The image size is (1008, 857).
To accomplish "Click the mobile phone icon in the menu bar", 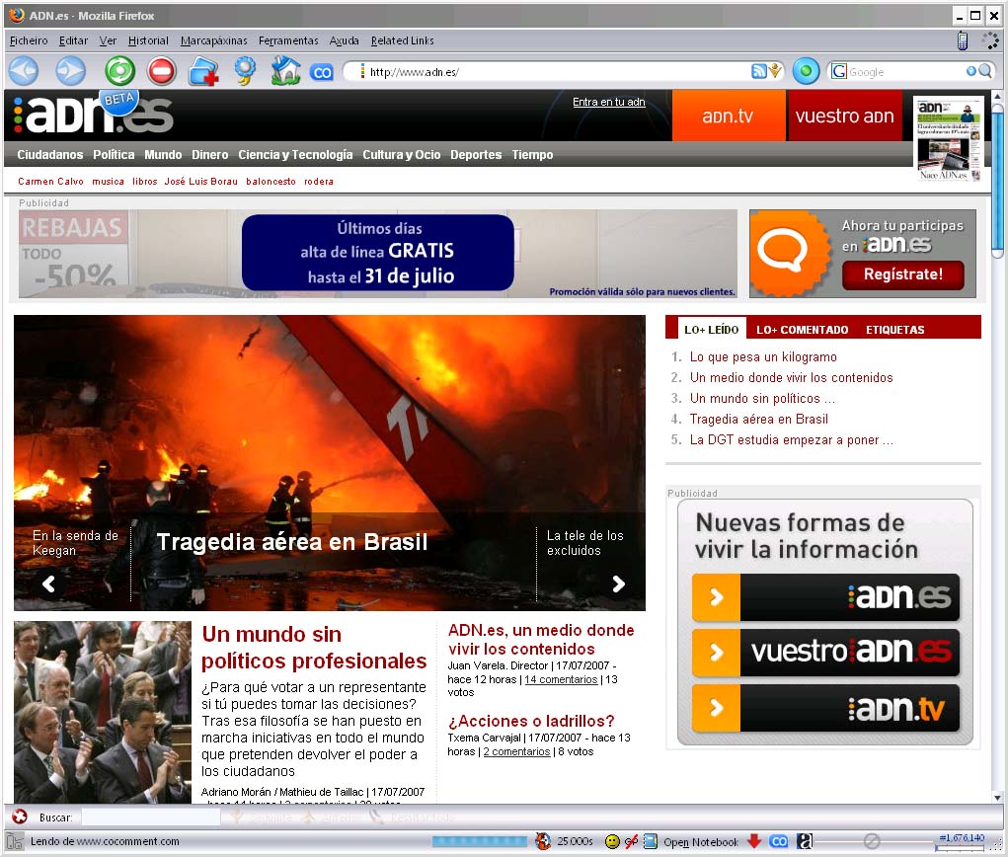I will click(963, 40).
